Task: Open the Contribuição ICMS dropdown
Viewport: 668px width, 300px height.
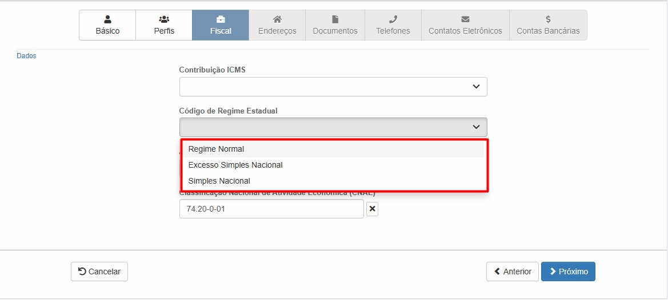Action: 333,87
